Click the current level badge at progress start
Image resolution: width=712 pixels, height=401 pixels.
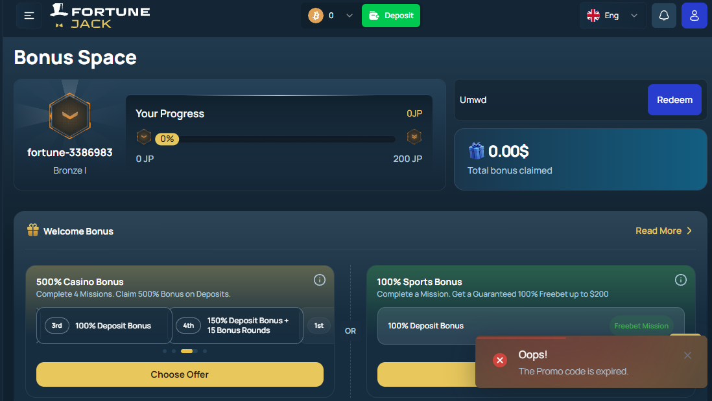tap(143, 137)
